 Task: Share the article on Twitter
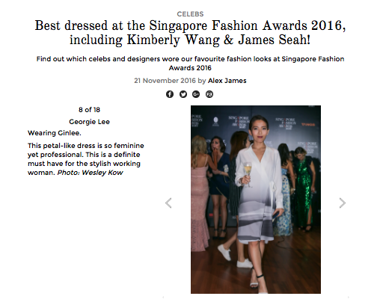click(183, 94)
